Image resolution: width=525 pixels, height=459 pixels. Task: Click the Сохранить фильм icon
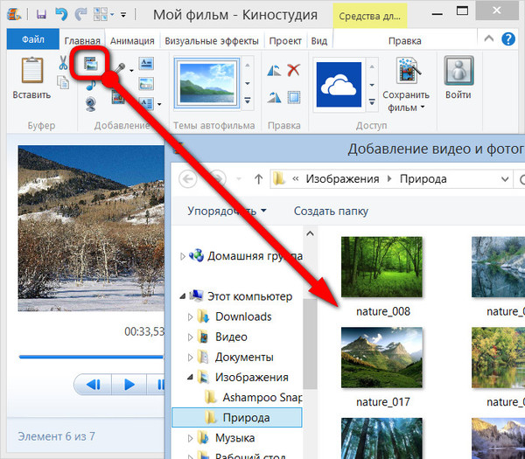[x=405, y=73]
